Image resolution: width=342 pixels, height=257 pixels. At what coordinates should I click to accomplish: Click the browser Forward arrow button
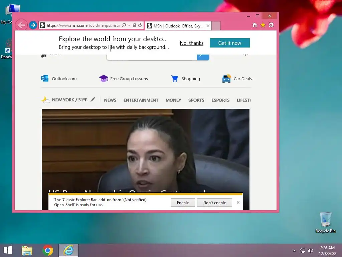pyautogui.click(x=33, y=25)
